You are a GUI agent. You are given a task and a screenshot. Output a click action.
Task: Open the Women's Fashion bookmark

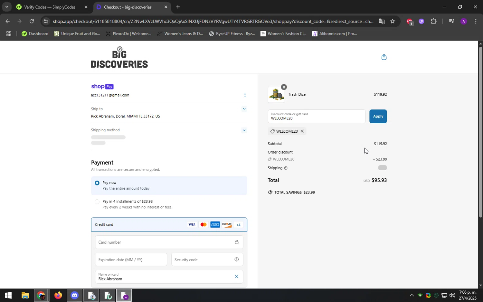pyautogui.click(x=283, y=34)
